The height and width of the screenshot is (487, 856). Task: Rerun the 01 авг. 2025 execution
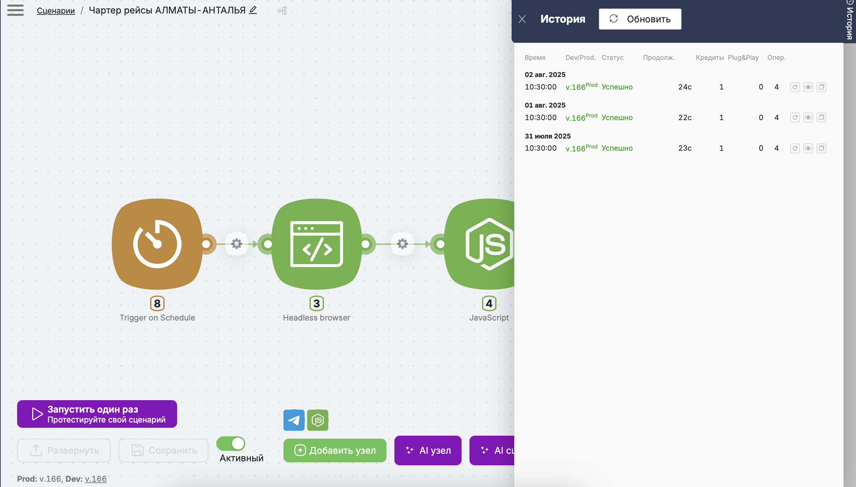point(795,117)
